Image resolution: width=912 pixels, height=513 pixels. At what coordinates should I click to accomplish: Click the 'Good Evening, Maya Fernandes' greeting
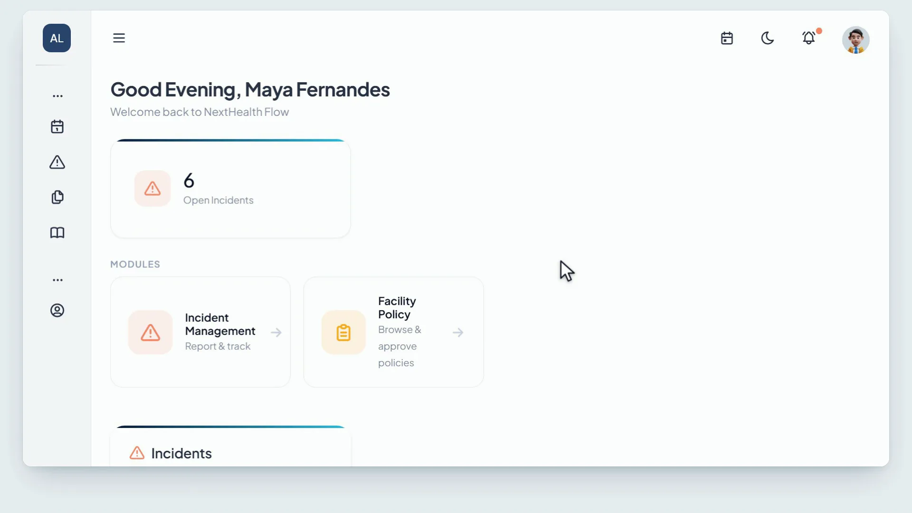click(250, 90)
